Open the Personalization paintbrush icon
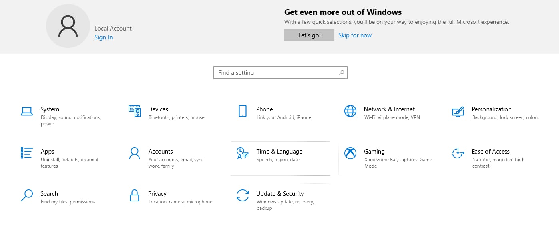 coord(458,111)
